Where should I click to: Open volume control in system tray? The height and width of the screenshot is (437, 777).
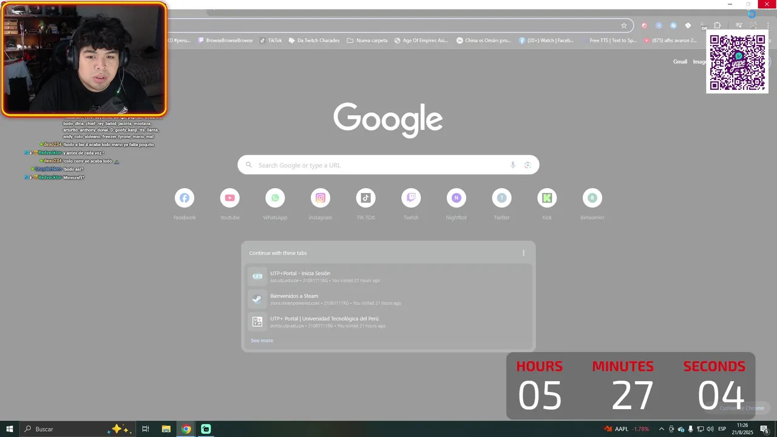[710, 429]
